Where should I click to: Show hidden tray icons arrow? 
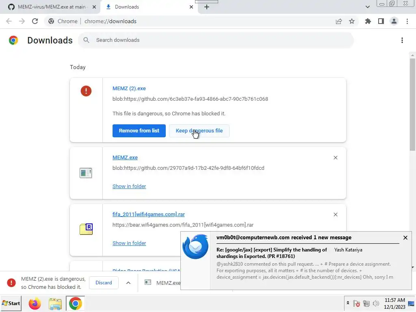348,303
